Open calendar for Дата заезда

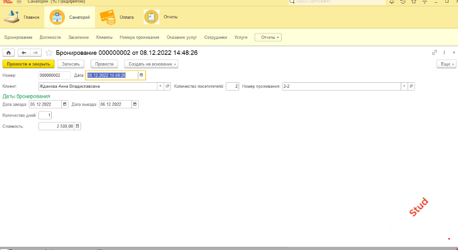coord(65,104)
